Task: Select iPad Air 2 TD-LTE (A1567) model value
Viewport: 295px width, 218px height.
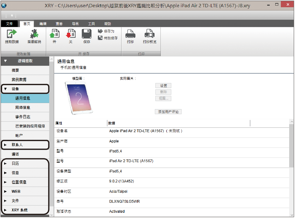Action: click(131, 161)
